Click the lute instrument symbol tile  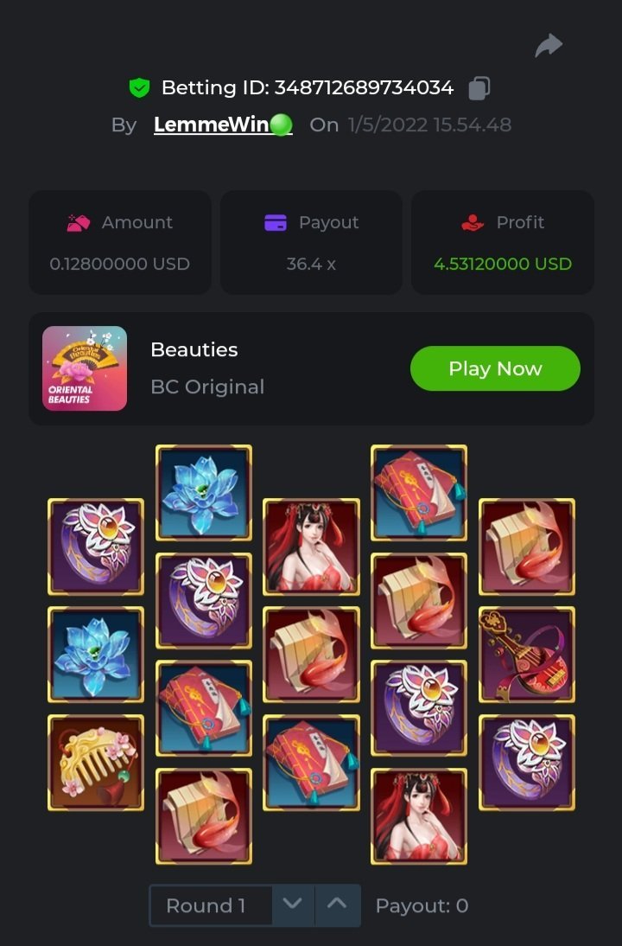pos(527,655)
